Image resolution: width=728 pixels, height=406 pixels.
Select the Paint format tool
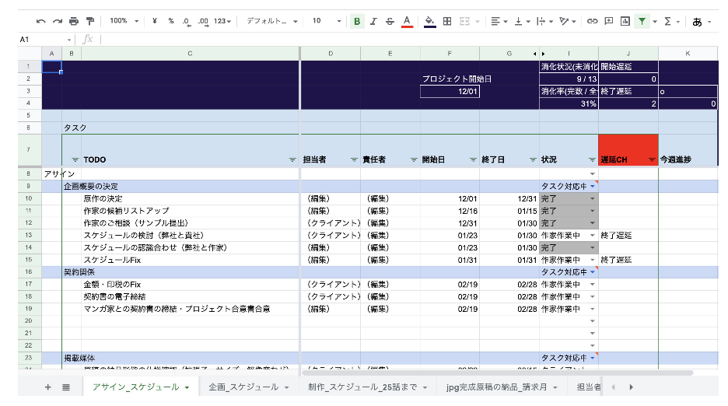(90, 21)
